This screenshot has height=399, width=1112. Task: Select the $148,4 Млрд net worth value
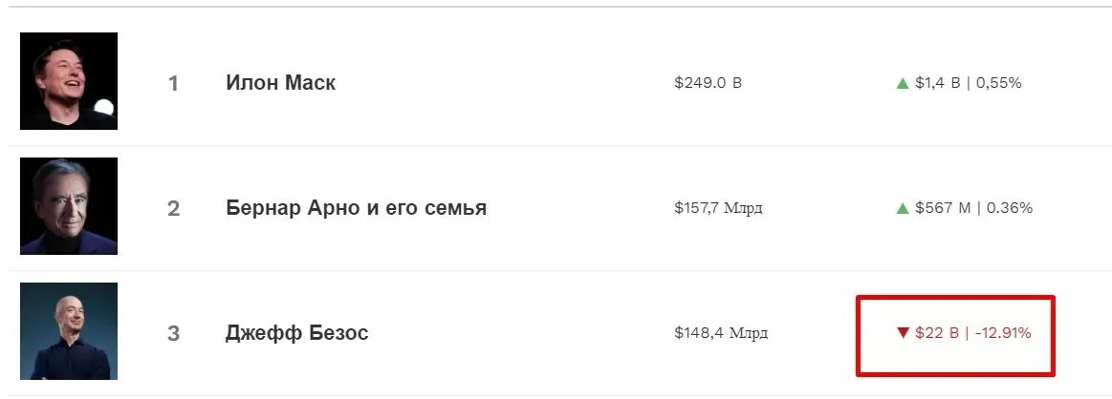(x=721, y=332)
